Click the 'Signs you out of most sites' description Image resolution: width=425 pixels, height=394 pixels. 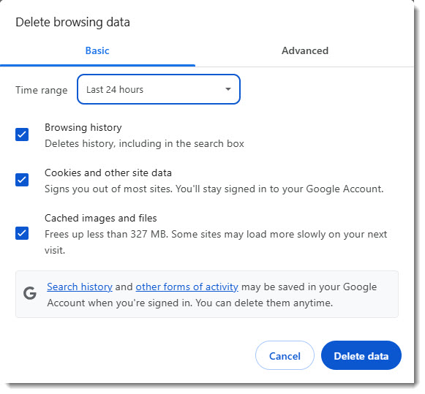[214, 189]
